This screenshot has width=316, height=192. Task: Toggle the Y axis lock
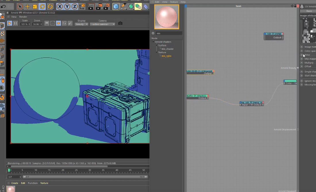[x=67, y=6]
